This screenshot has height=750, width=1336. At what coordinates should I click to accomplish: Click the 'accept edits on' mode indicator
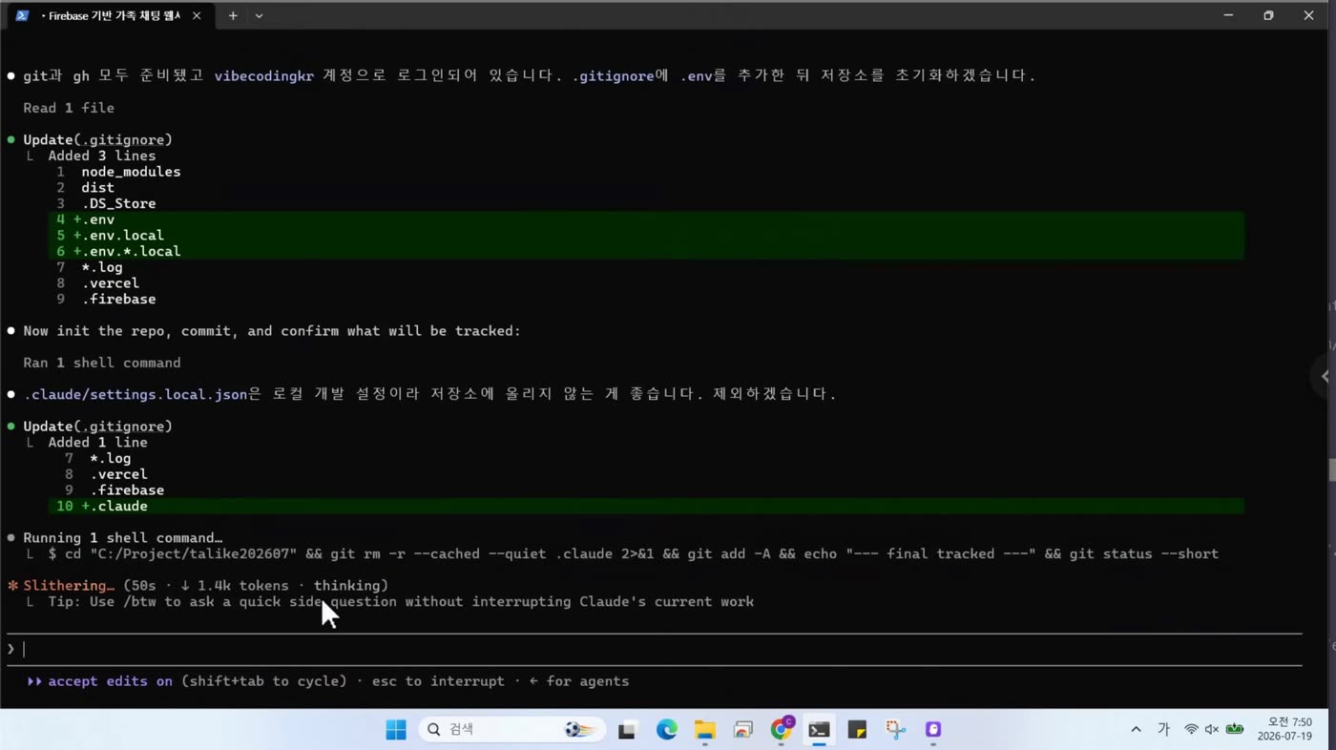[x=110, y=681]
